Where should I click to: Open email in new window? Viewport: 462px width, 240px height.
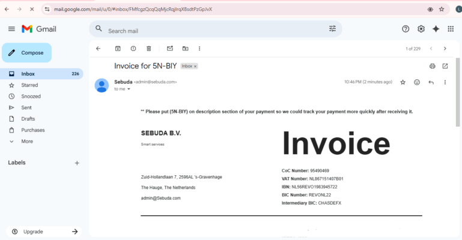point(445,66)
